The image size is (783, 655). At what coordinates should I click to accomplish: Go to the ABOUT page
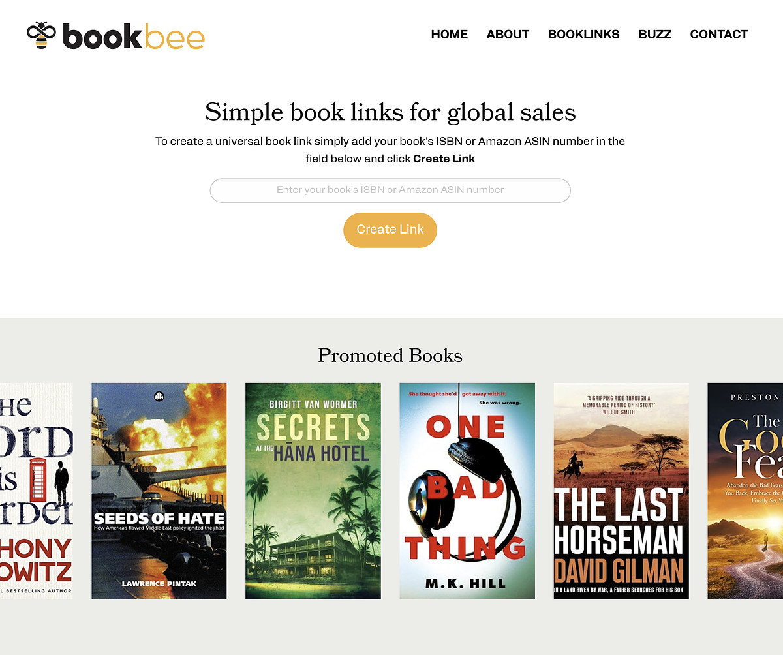(x=508, y=35)
